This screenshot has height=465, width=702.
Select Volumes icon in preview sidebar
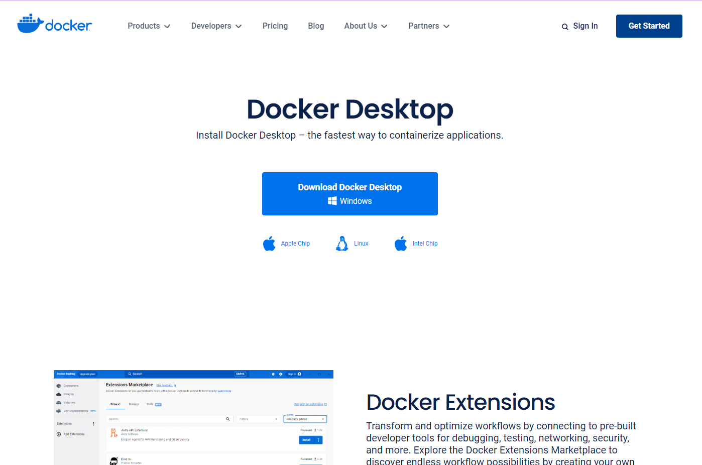point(59,403)
